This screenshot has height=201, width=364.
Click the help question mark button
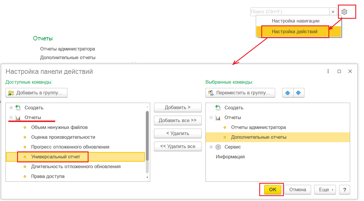345,189
